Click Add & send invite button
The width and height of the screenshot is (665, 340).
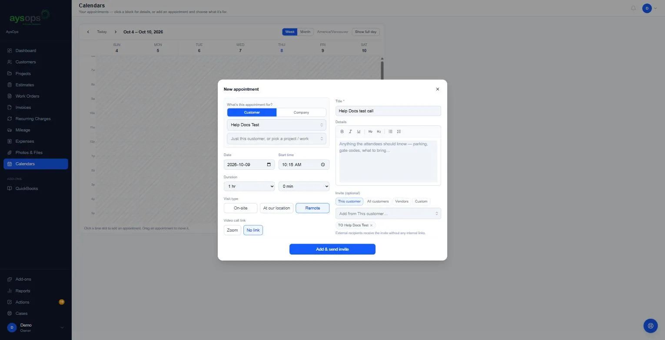coord(332,249)
